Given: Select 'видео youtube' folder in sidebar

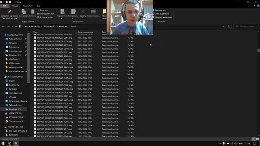Looking at the screenshot, I should click(x=15, y=67).
